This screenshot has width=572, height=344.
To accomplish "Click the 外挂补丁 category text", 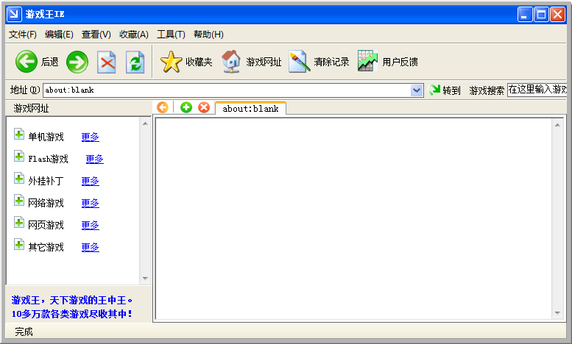I will [46, 181].
